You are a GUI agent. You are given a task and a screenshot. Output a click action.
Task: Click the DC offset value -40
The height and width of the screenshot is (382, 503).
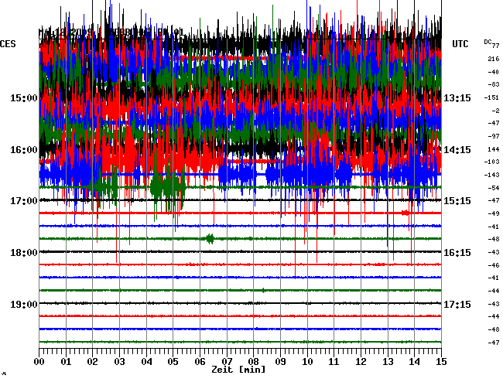click(x=494, y=72)
